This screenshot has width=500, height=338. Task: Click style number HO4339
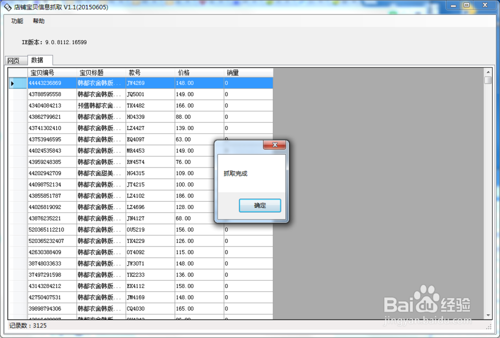[150, 117]
